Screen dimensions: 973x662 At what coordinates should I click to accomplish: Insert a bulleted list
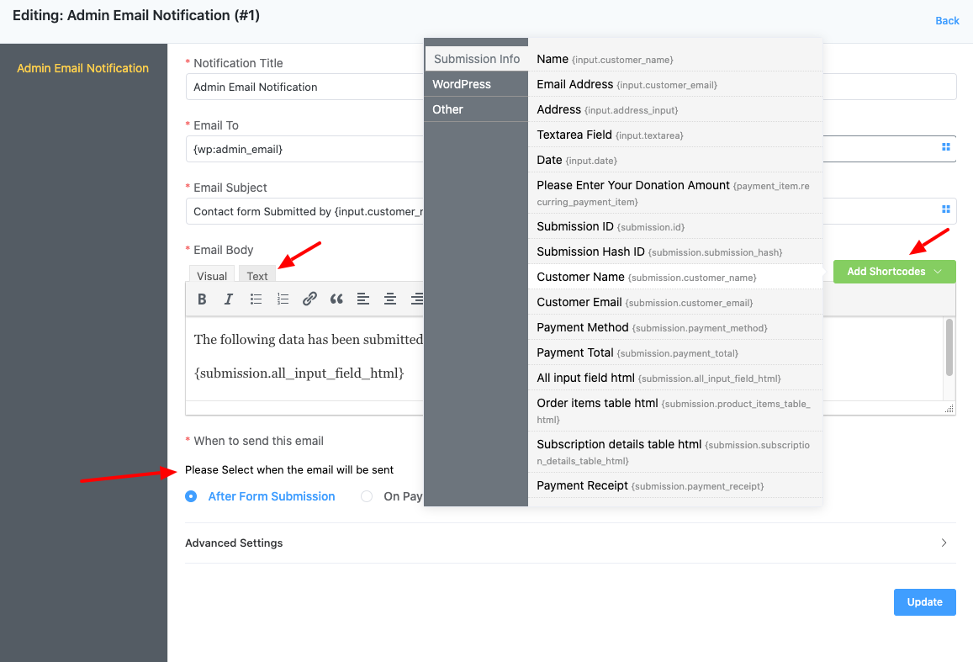(x=256, y=299)
